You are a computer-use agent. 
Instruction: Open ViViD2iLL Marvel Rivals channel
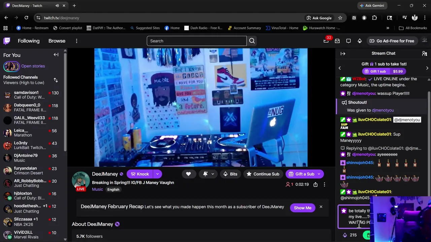[32, 235]
